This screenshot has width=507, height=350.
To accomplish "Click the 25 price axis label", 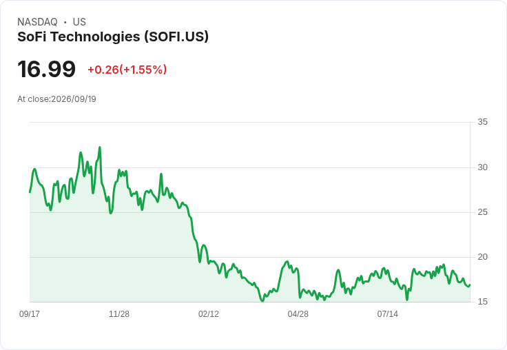I will click(483, 212).
